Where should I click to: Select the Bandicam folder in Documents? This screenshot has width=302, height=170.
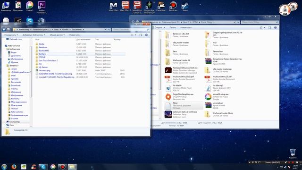click(42, 47)
